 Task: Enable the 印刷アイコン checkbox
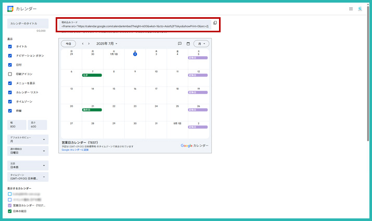pos(10,74)
